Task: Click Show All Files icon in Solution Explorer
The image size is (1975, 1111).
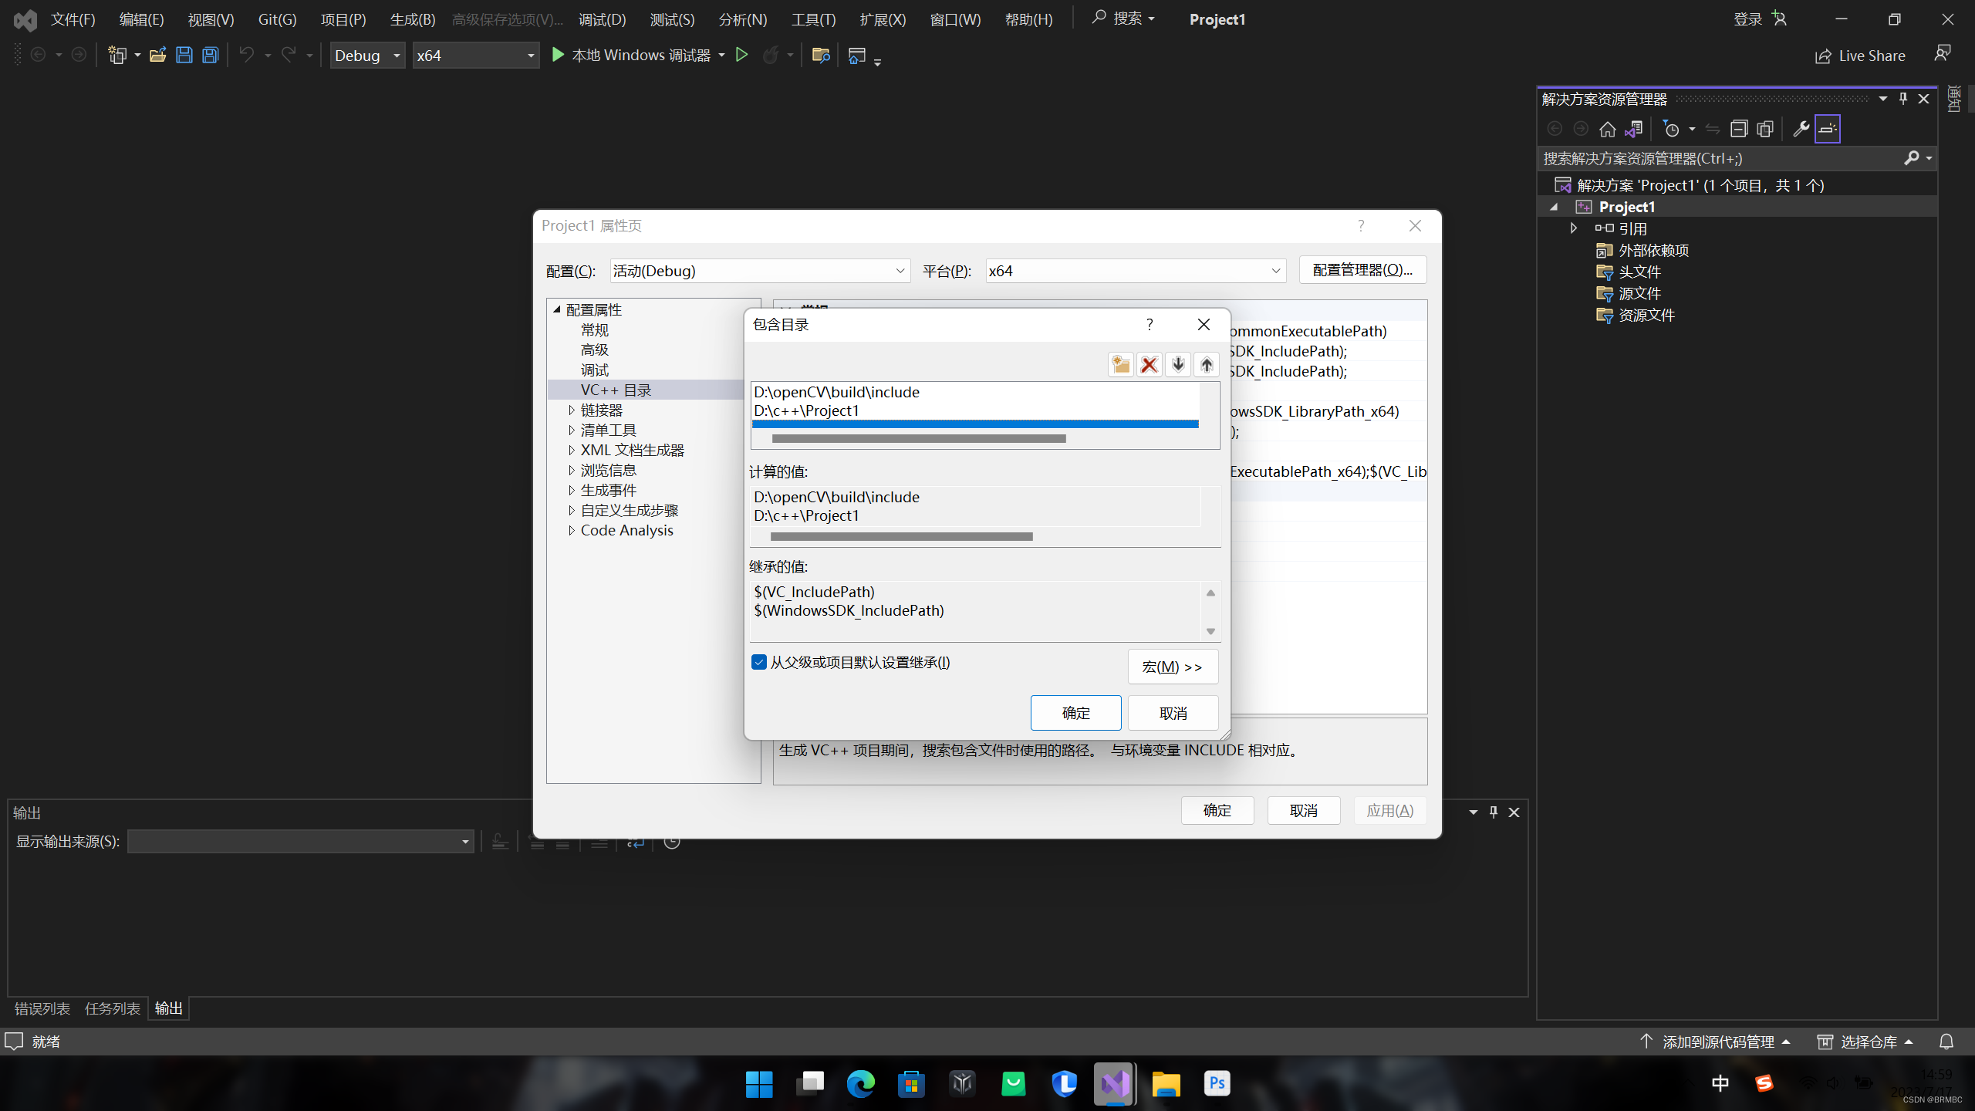Action: point(1765,129)
